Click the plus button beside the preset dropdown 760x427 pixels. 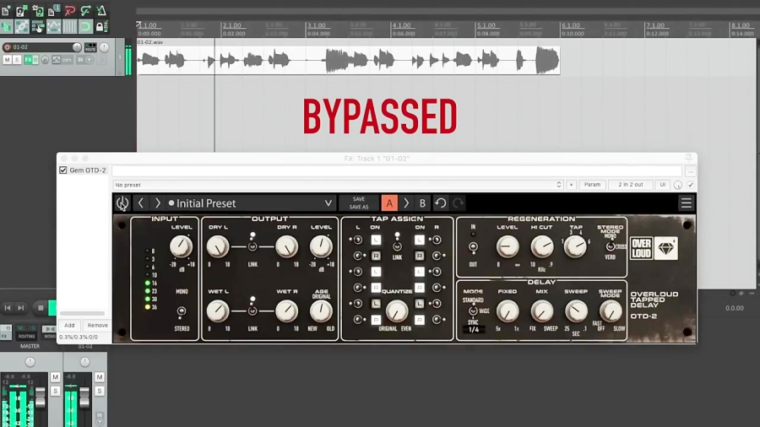(571, 185)
